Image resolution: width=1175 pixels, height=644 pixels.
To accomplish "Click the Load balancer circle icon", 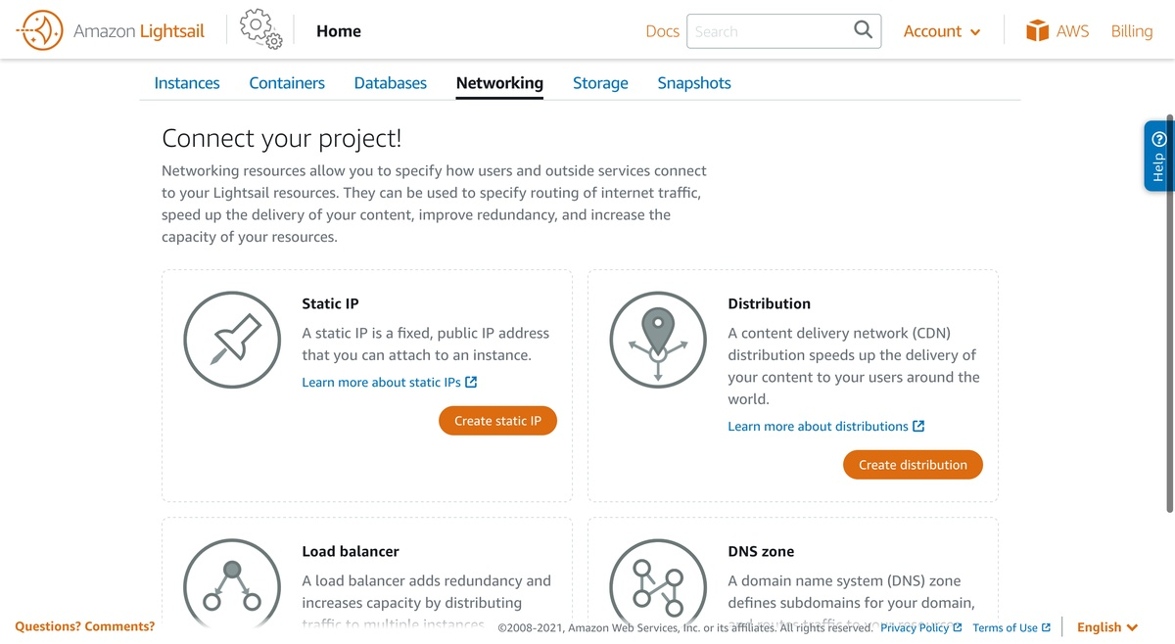I will [x=232, y=585].
